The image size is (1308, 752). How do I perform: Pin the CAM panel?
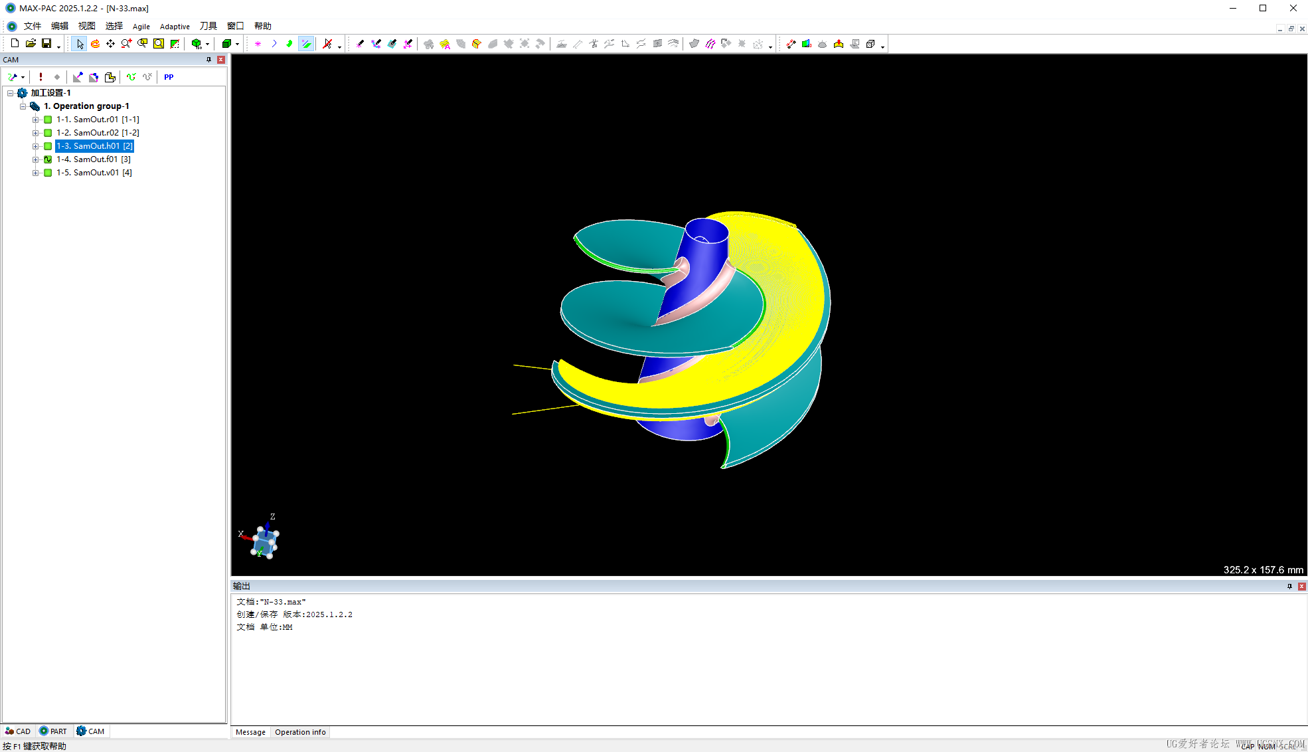(x=208, y=60)
